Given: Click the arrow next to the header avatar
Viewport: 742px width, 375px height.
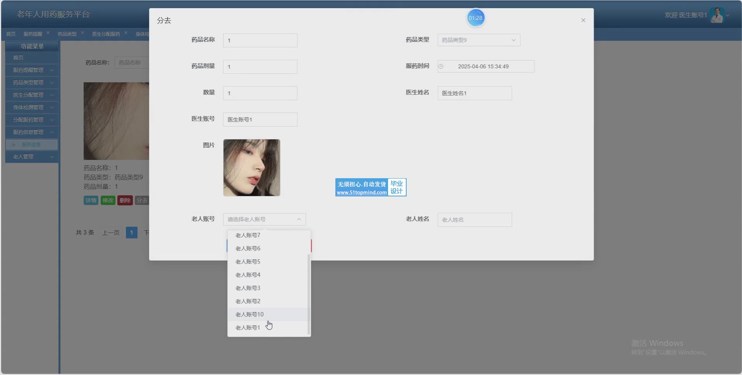Looking at the screenshot, I should [728, 15].
